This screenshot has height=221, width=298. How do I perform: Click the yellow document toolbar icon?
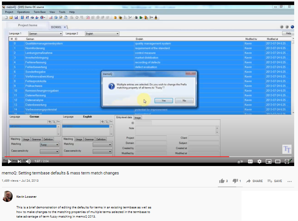click(x=115, y=18)
